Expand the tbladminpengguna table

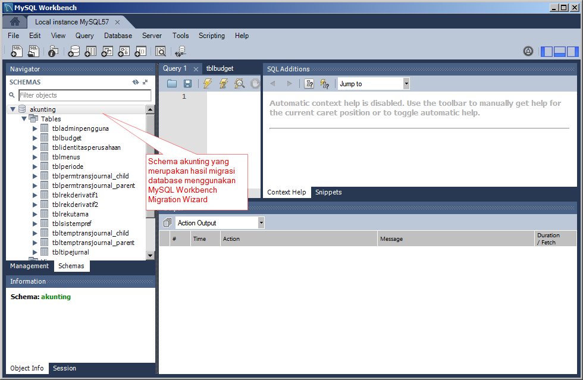point(35,128)
